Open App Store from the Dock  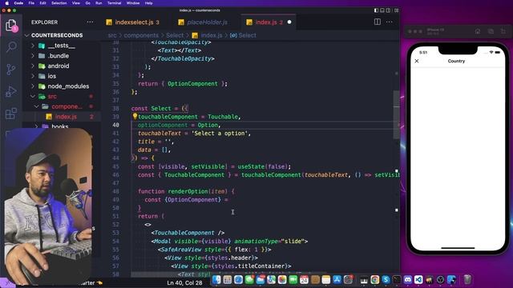(x=337, y=279)
